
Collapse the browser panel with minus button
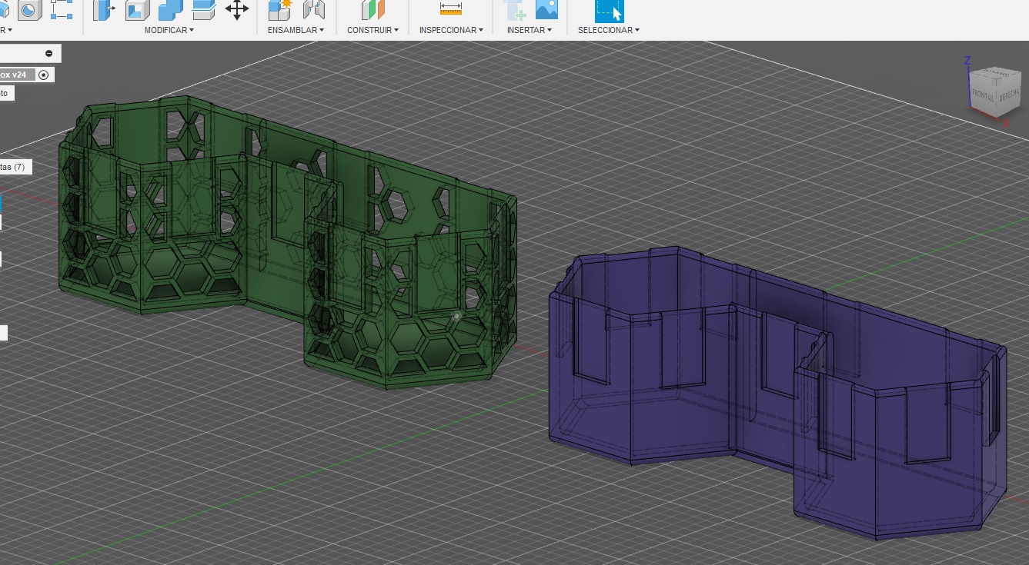click(x=48, y=53)
